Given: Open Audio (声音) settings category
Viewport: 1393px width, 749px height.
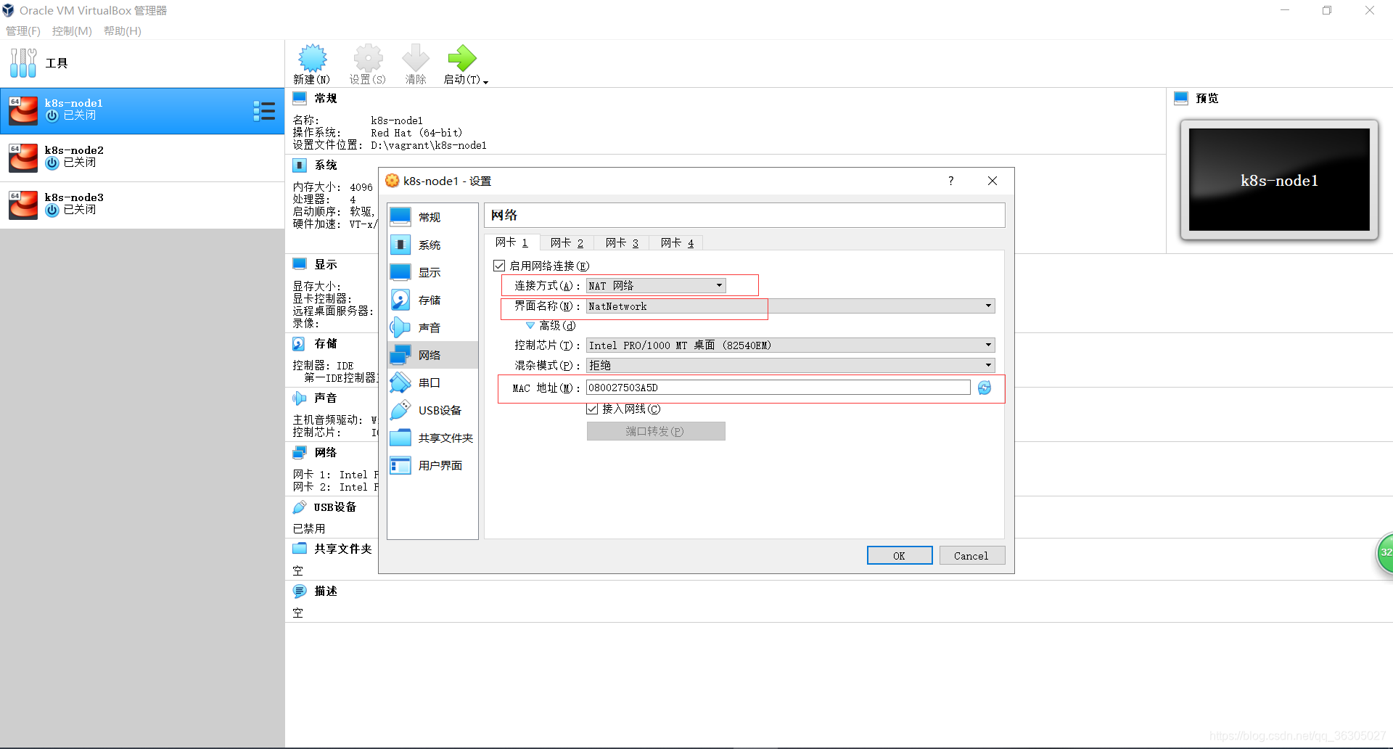Looking at the screenshot, I should (432, 327).
